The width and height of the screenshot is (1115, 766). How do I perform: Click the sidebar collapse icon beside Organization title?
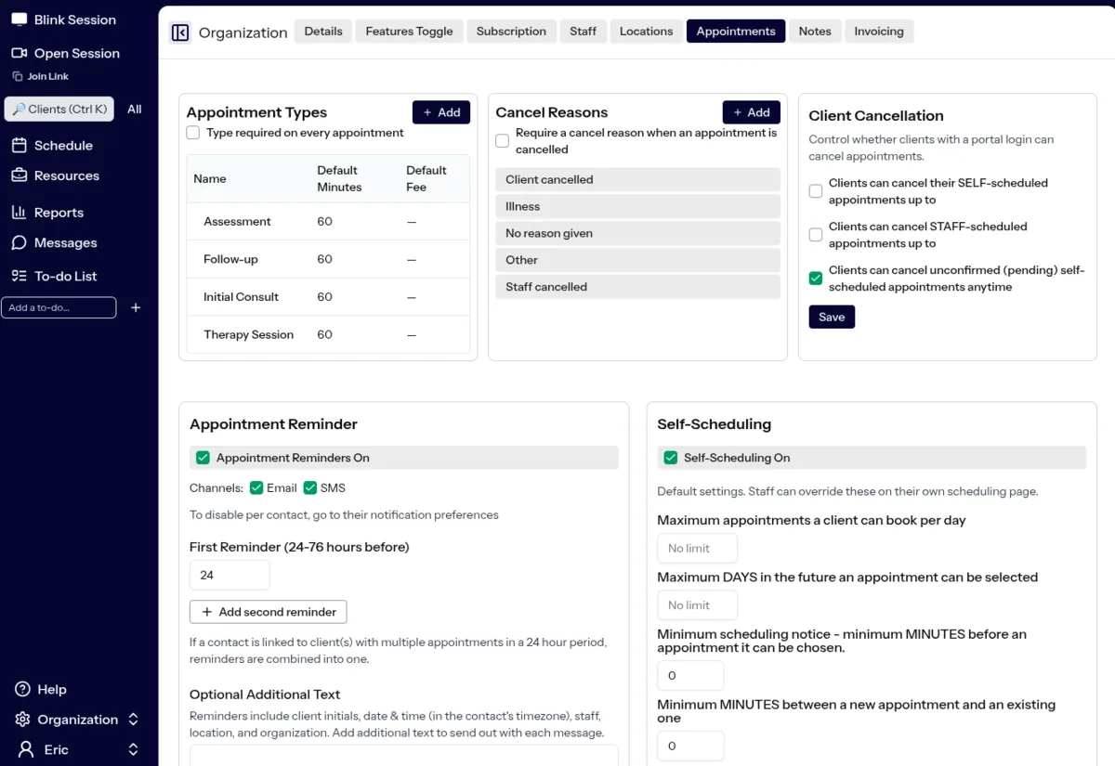click(180, 32)
